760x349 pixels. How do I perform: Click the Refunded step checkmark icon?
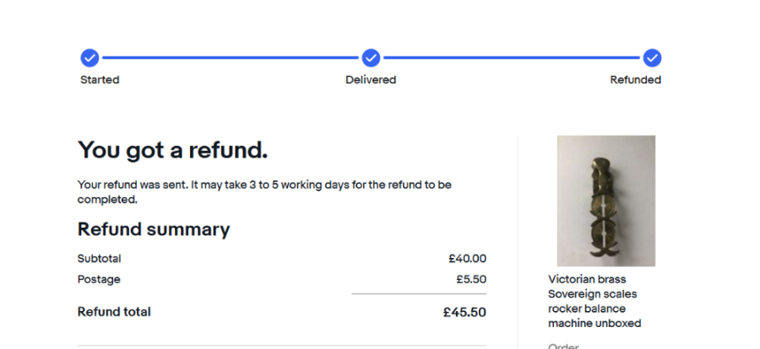(652, 57)
